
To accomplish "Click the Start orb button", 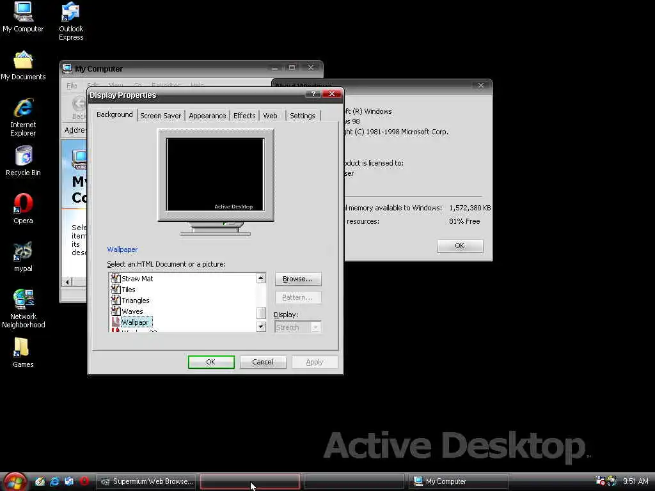I will (x=15, y=482).
